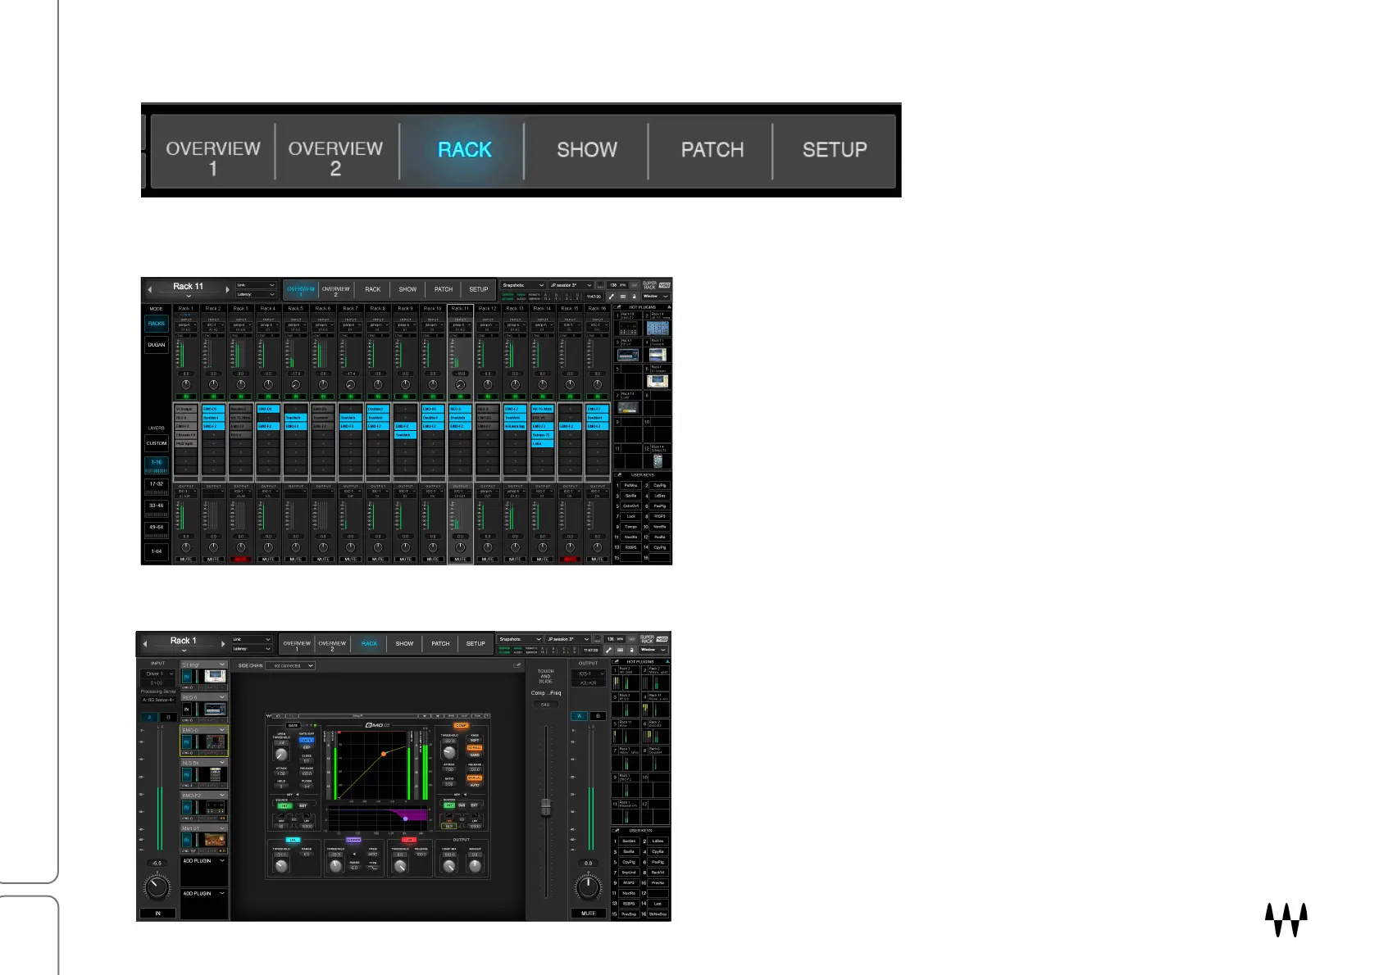Expand the rack list chevron under Rack 1
Viewport: 1379px width, 975px height.
pos(184,651)
